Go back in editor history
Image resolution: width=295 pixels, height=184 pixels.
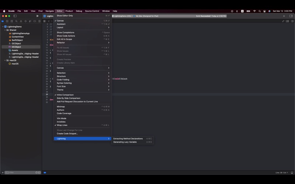point(49,21)
